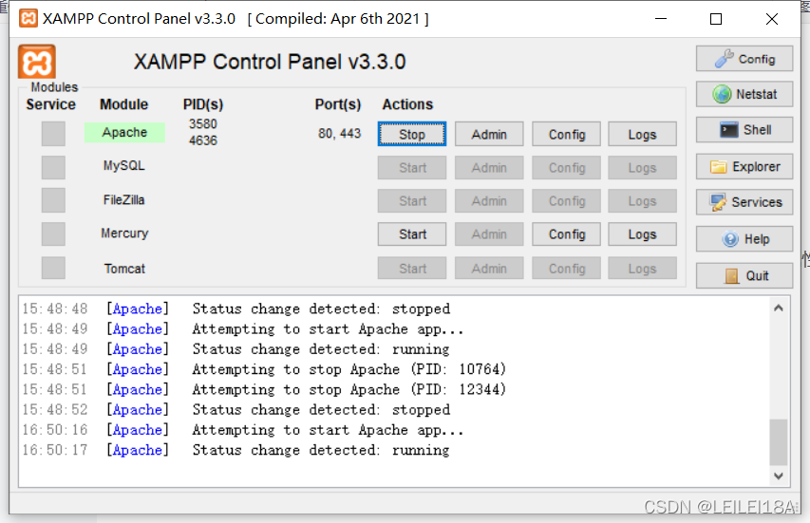
Task: View FileZilla Logs
Action: pos(642,201)
